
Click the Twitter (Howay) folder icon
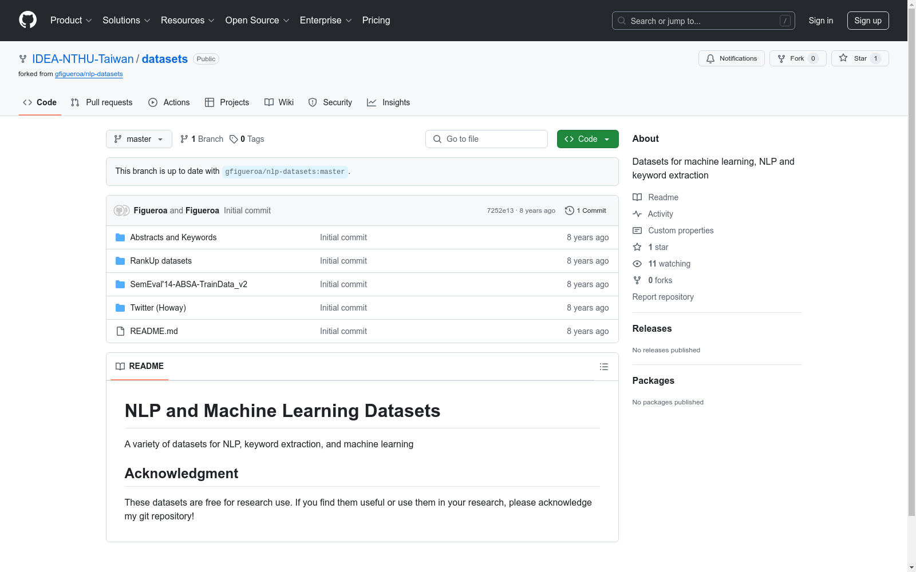[x=120, y=308]
